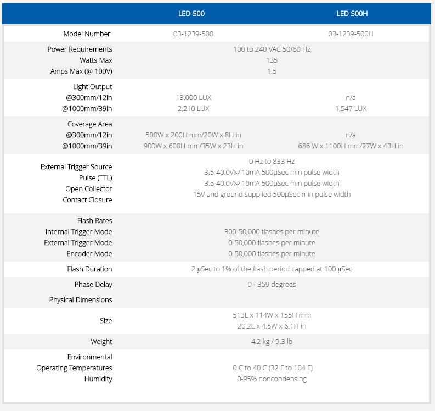Screen dimensions: 435x411
Task: Select the Contact Closure label
Action: click(x=87, y=200)
